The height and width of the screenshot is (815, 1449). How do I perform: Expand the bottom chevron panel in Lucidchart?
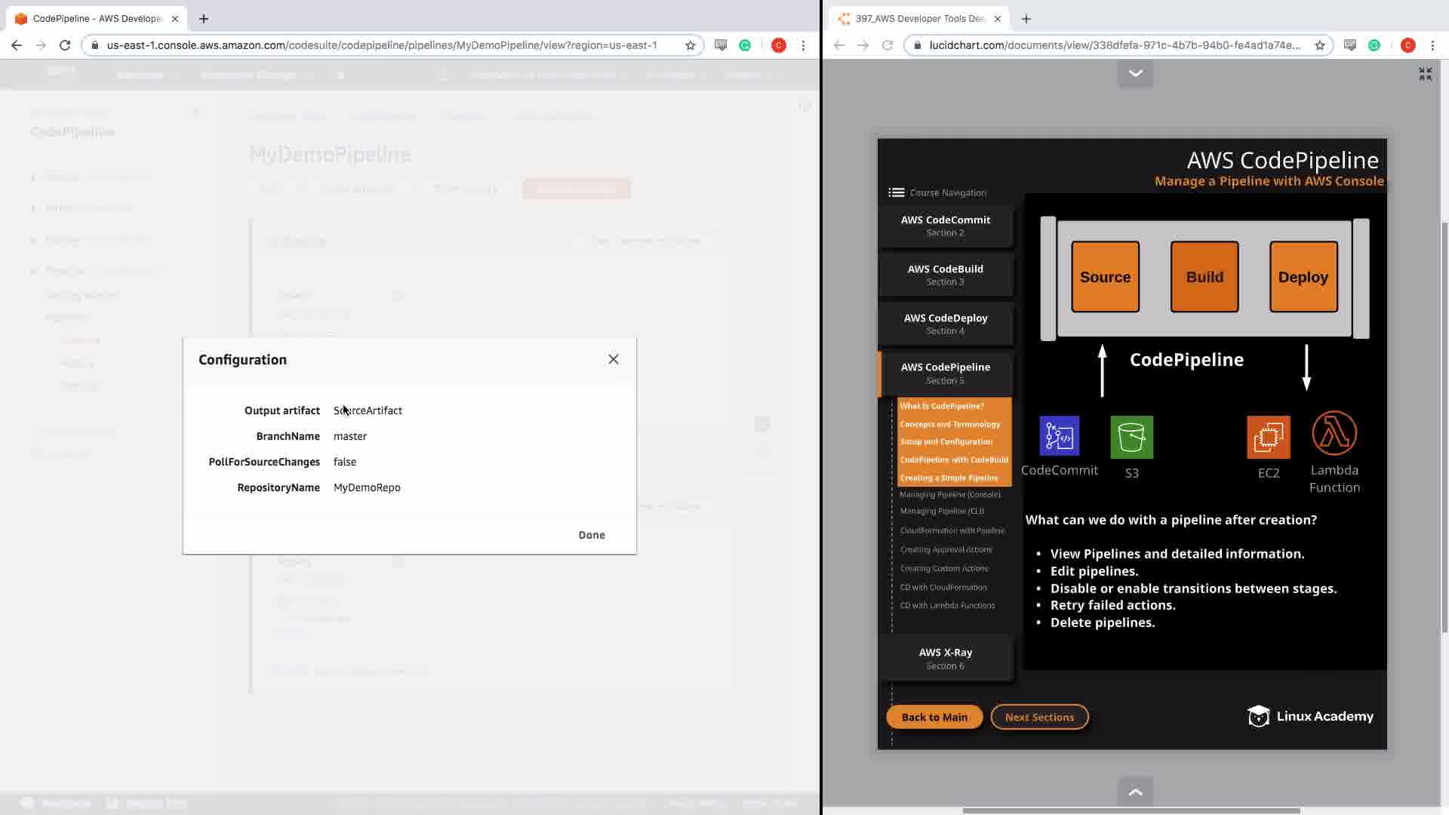click(x=1135, y=792)
